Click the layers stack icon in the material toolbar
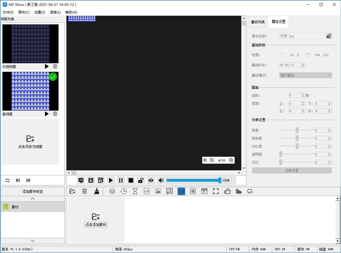 tap(113, 192)
